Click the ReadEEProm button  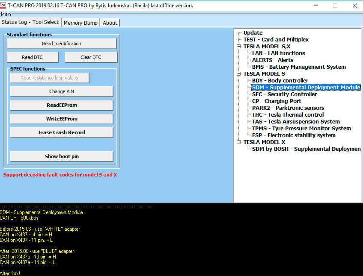(x=62, y=105)
